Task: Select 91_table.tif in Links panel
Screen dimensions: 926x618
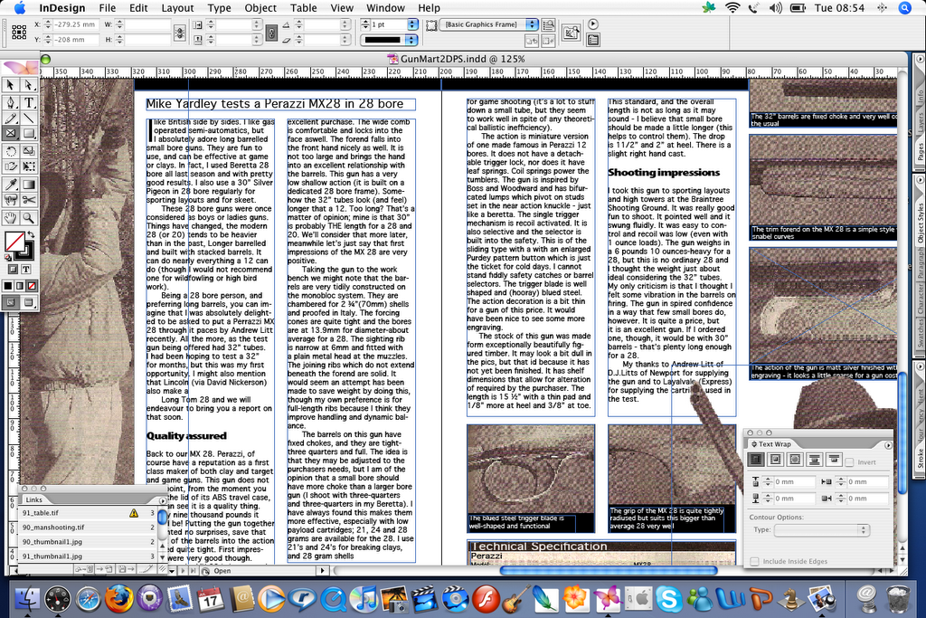Action: pos(88,513)
